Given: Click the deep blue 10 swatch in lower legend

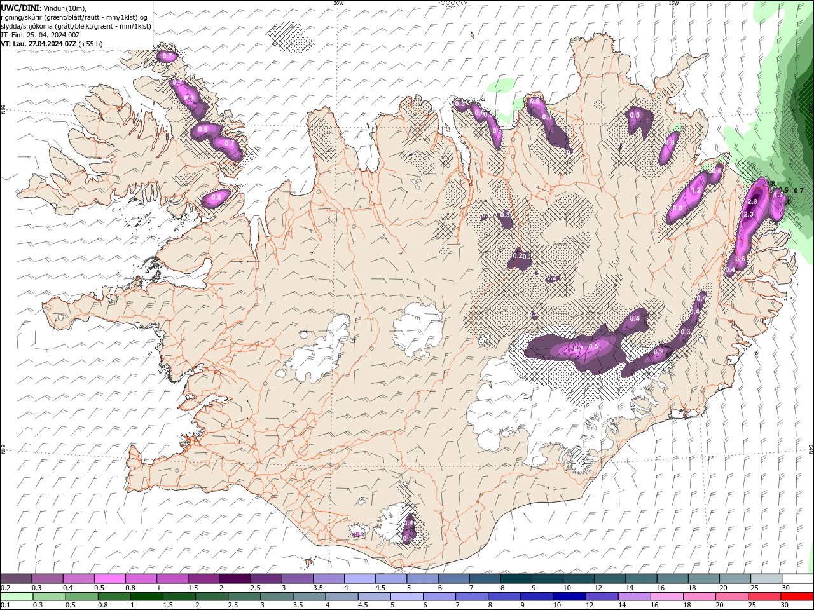Looking at the screenshot, I should [569, 597].
